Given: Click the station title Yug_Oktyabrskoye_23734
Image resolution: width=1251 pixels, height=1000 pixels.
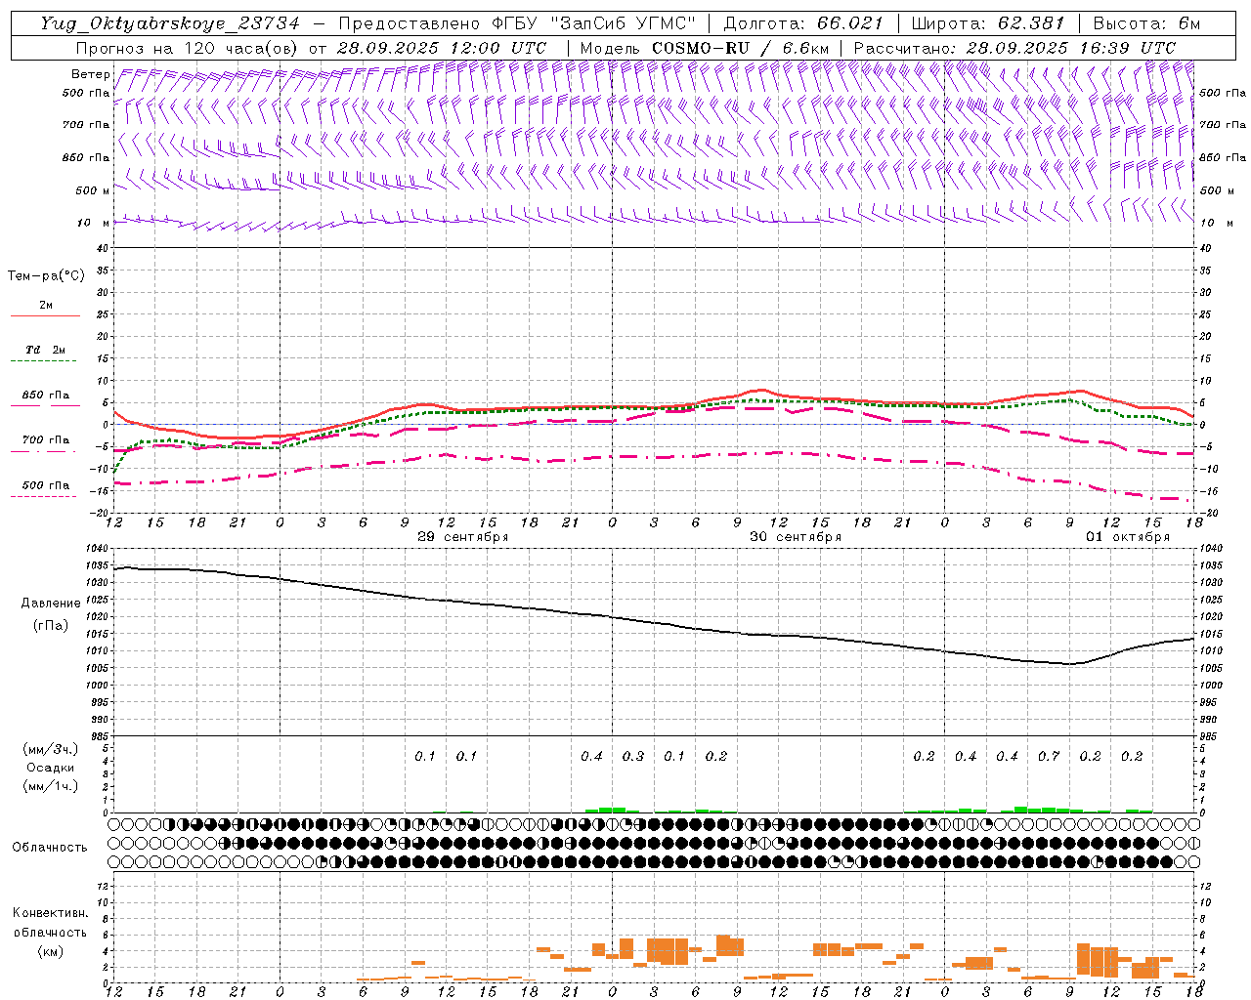Looking at the screenshot, I should [x=170, y=23].
